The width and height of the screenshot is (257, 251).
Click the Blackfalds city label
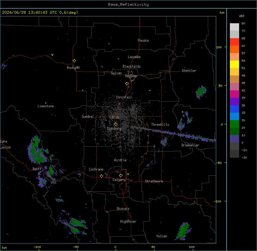[131, 66]
